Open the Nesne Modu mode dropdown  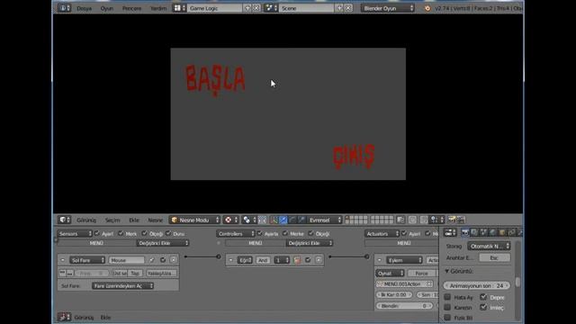point(194,220)
